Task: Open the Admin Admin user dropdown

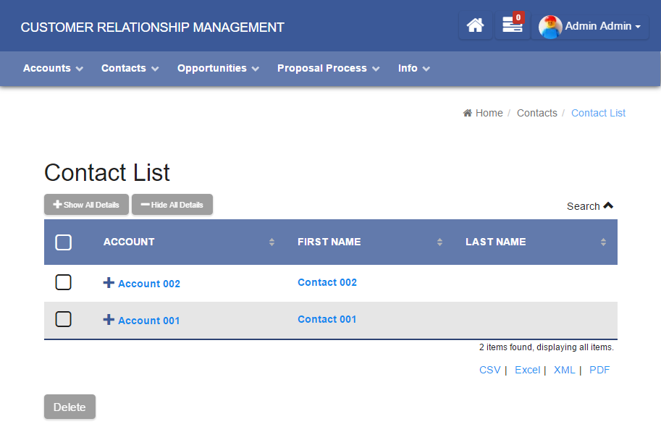Action: [x=602, y=27]
